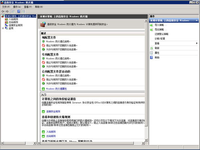Click the 监视 tree icon in left pane
Image resolution: width=200 pixels, height=150 pixels.
click(x=6, y=28)
